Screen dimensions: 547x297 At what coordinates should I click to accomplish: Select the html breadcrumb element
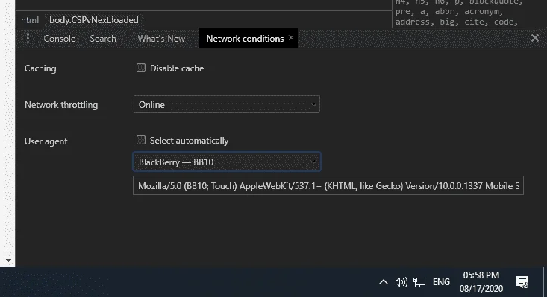pyautogui.click(x=30, y=20)
